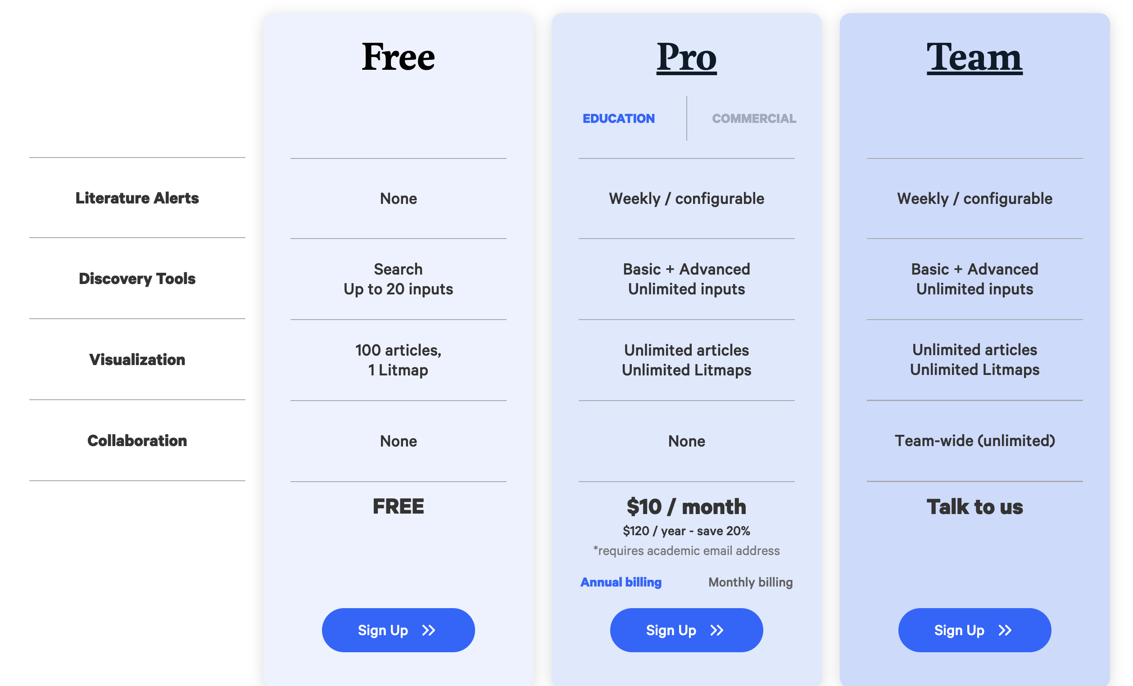The height and width of the screenshot is (686, 1133).
Task: Click the double-chevron icon on Pro Sign Up
Action: (717, 630)
